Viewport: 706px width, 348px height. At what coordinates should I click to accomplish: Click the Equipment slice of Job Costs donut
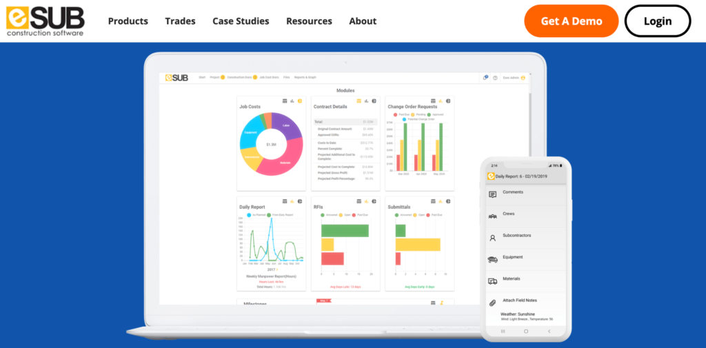click(250, 132)
